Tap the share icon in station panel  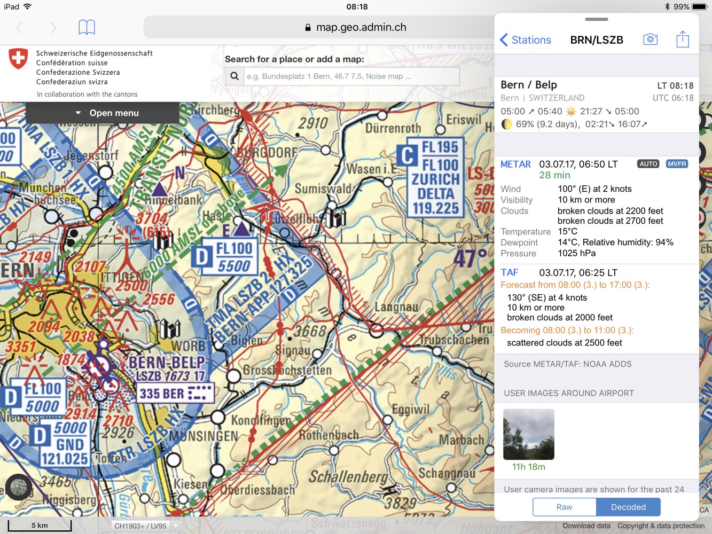click(683, 39)
